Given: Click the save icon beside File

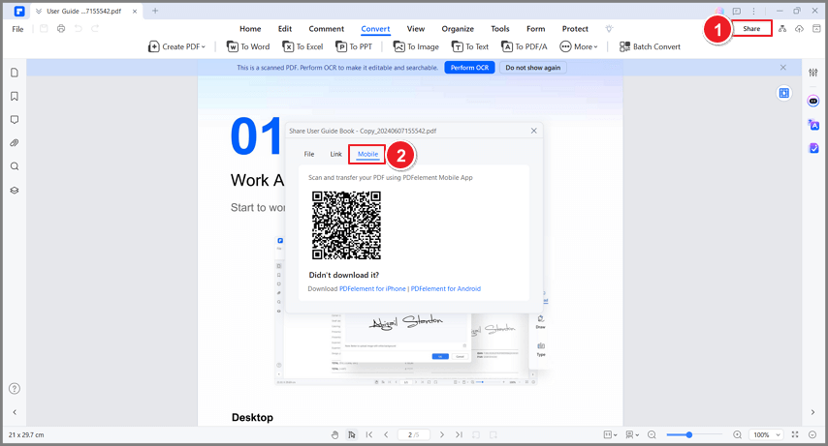Looking at the screenshot, I should coord(44,28).
